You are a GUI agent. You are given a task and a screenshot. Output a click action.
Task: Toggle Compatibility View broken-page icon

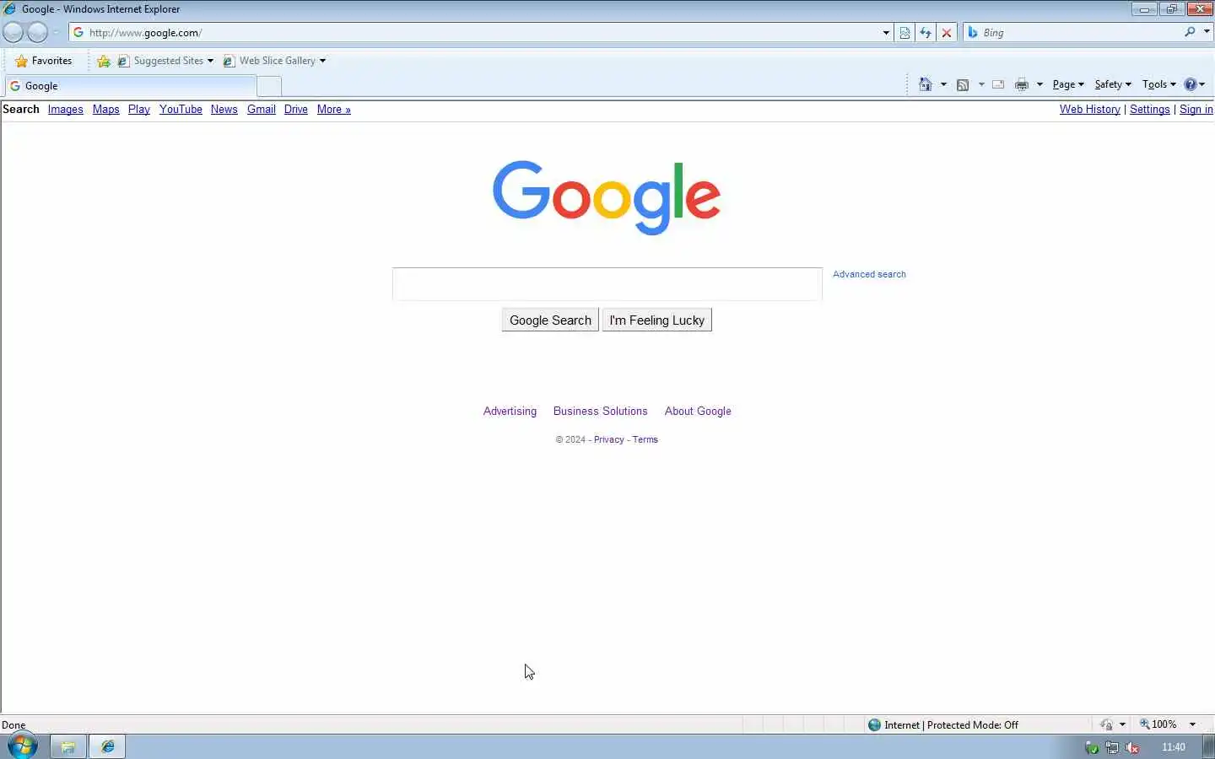coord(904,33)
